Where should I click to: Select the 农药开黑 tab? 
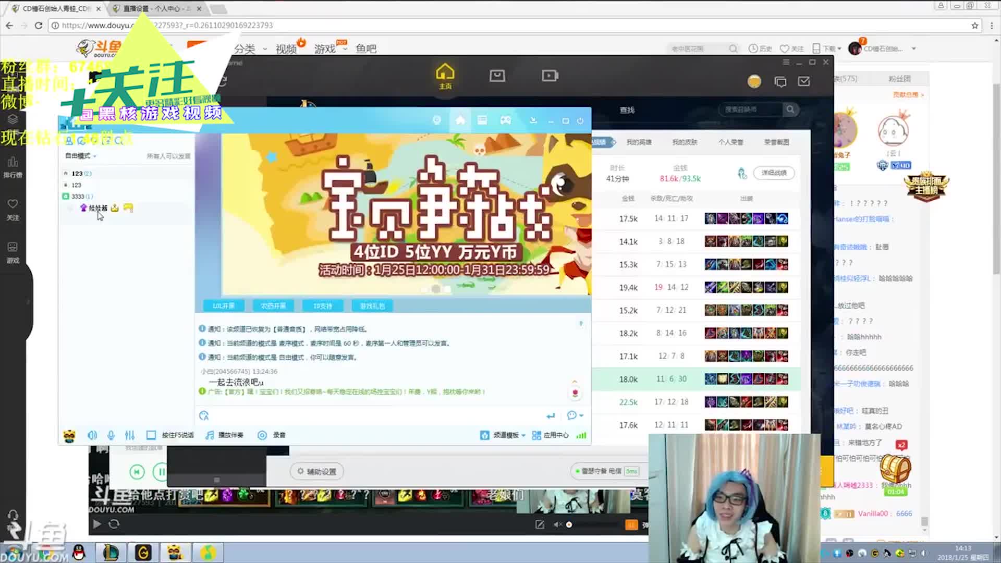273,306
